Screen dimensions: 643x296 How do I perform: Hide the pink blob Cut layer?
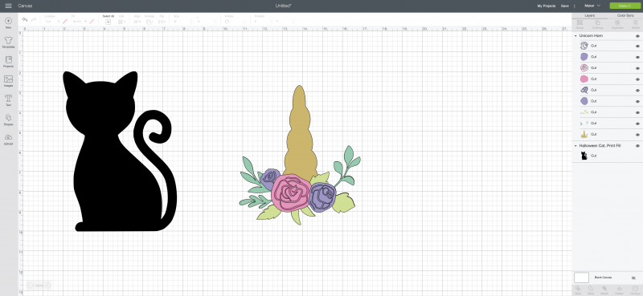tap(637, 79)
